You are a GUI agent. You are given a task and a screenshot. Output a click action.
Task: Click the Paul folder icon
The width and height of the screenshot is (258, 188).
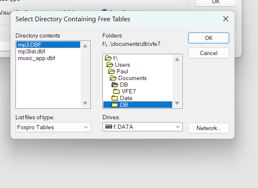point(112,72)
